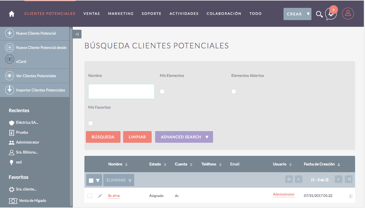The height and width of the screenshot is (208, 365).
Task: Expand the CREAR dropdown
Action: coord(308,14)
